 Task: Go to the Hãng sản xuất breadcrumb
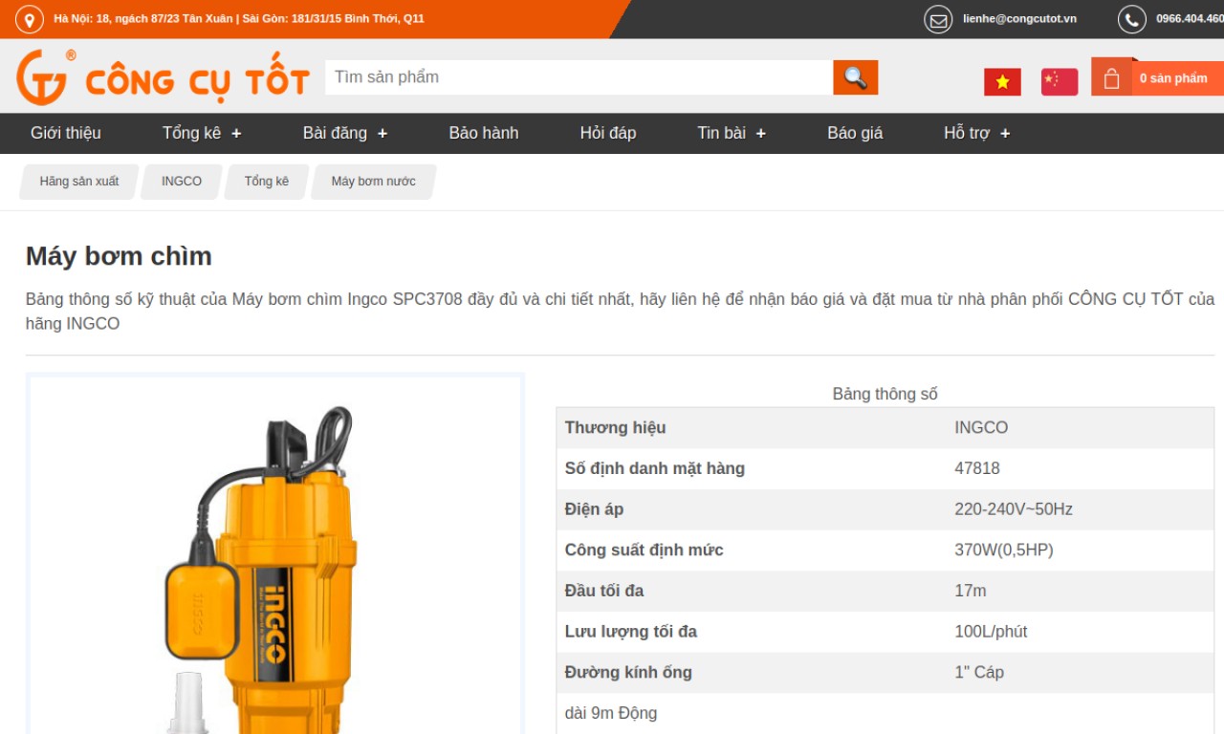coord(79,182)
